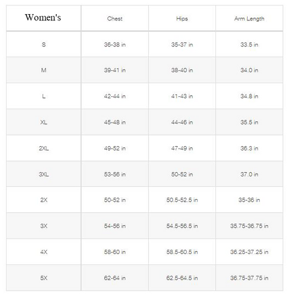The width and height of the screenshot is (292, 296).
Task: Select the 38-40 in hips cell
Action: coord(182,70)
